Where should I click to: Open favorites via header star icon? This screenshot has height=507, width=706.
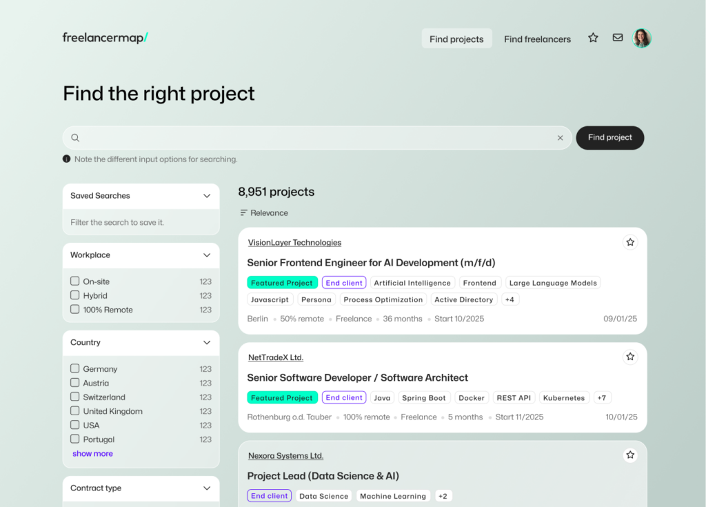click(x=593, y=38)
